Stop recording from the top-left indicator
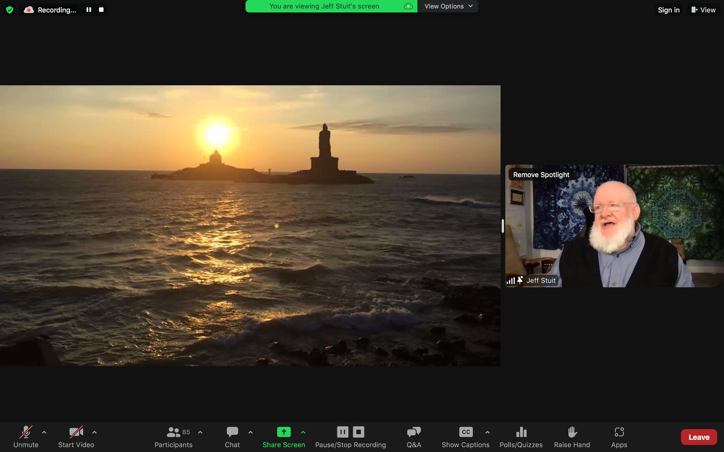The image size is (724, 452). pyautogui.click(x=101, y=10)
